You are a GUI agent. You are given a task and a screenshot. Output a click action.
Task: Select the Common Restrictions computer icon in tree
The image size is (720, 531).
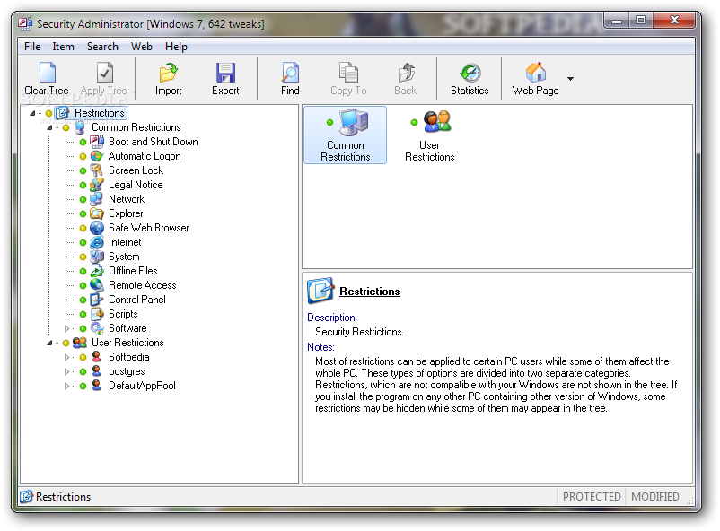coord(80,127)
